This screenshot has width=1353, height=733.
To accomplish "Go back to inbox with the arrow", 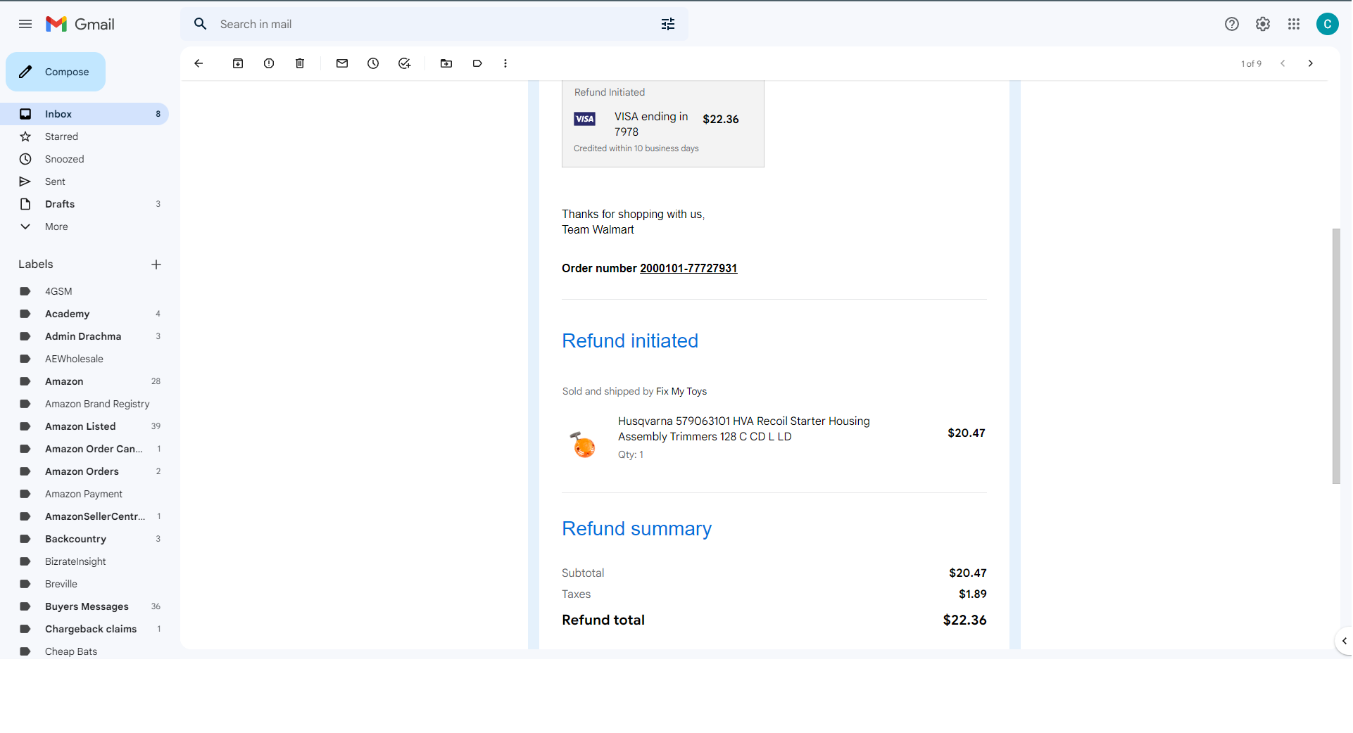I will click(199, 63).
